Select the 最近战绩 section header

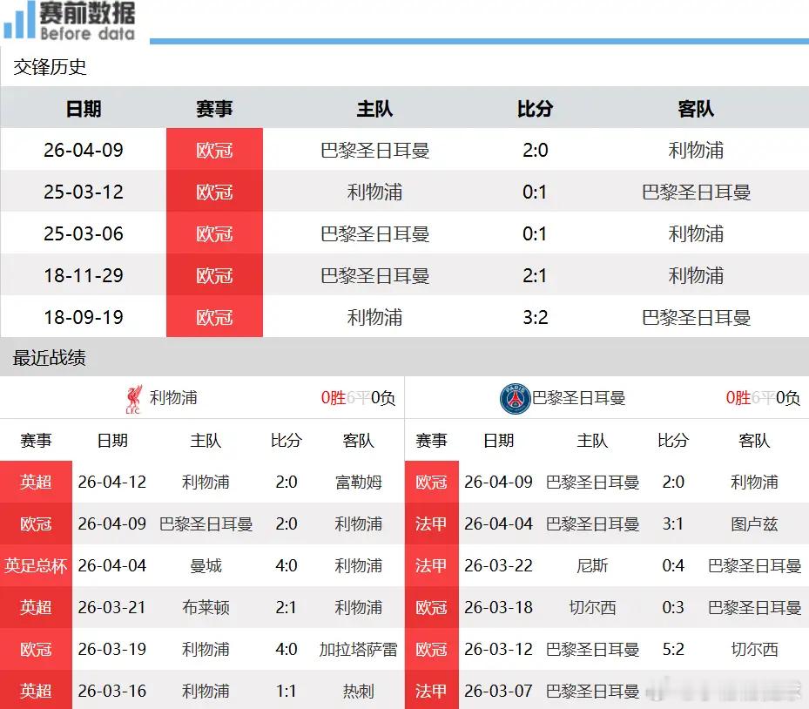pos(48,358)
